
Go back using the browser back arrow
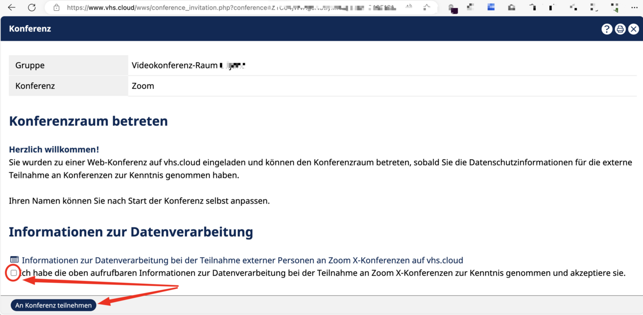pyautogui.click(x=11, y=7)
